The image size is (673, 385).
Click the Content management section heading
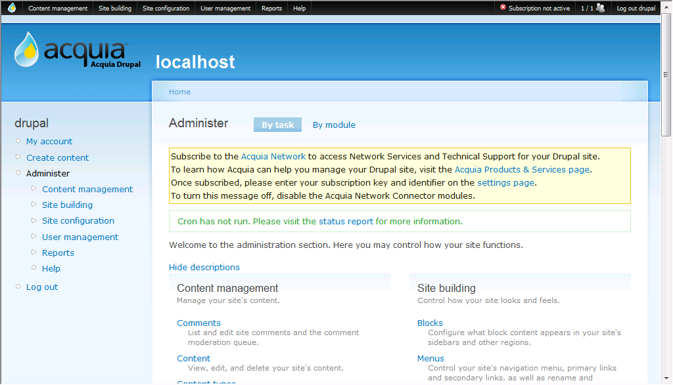click(227, 288)
